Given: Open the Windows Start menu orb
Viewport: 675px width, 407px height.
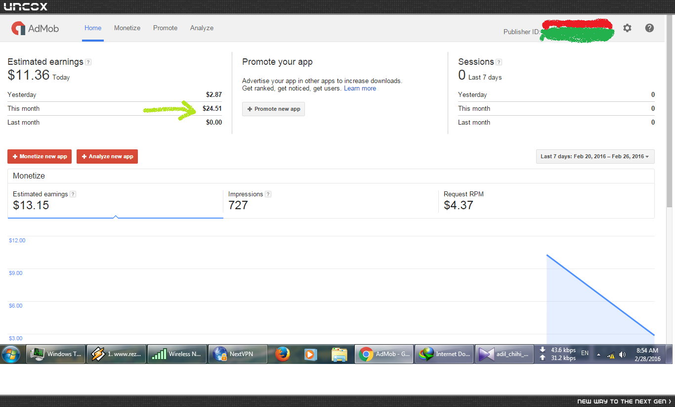Looking at the screenshot, I should click(11, 354).
